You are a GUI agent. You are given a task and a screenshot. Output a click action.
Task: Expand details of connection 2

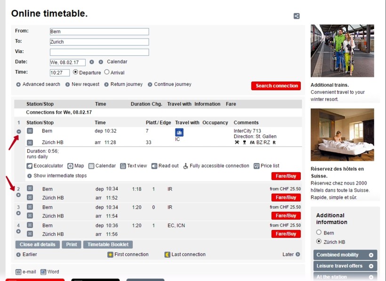(x=18, y=195)
